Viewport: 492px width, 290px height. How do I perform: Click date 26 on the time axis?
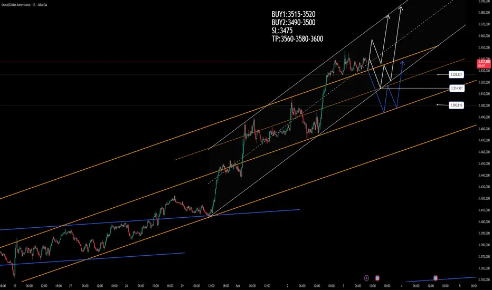[x=15, y=286]
